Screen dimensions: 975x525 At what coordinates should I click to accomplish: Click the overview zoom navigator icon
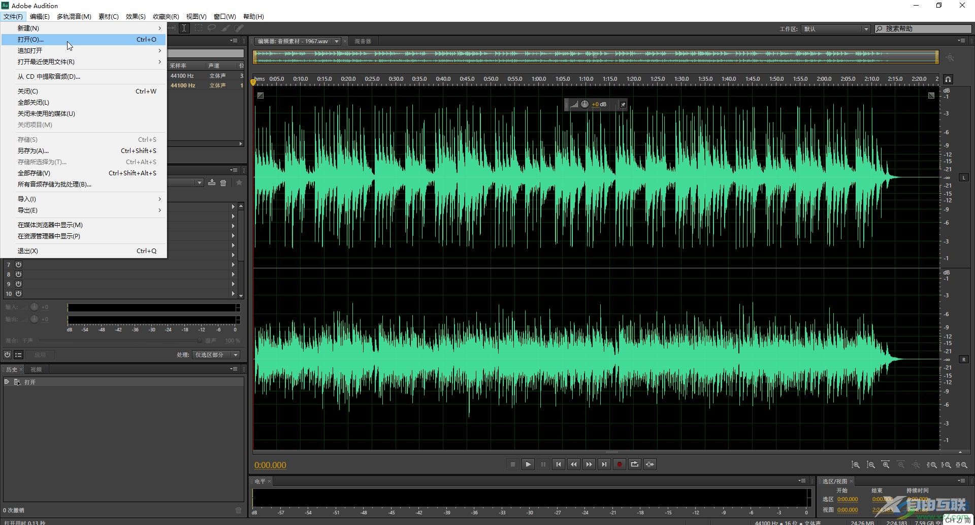[950, 58]
